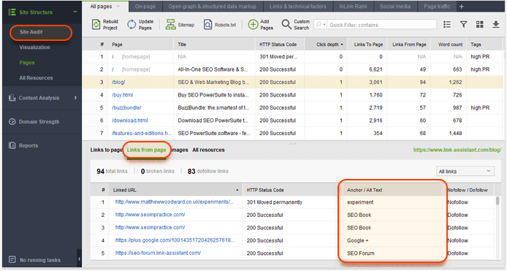507x271 pixels.
Task: Open the quick filter search options dropdown
Action: coord(321,25)
